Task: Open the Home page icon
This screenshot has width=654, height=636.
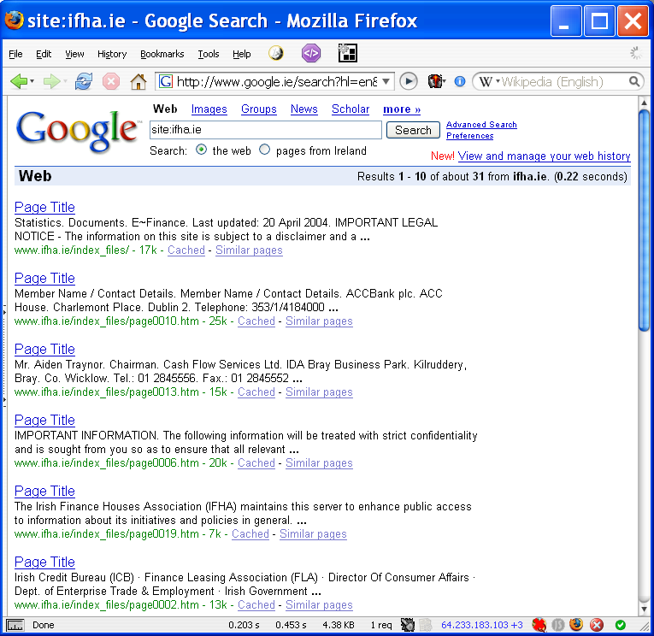Action: pyautogui.click(x=138, y=81)
